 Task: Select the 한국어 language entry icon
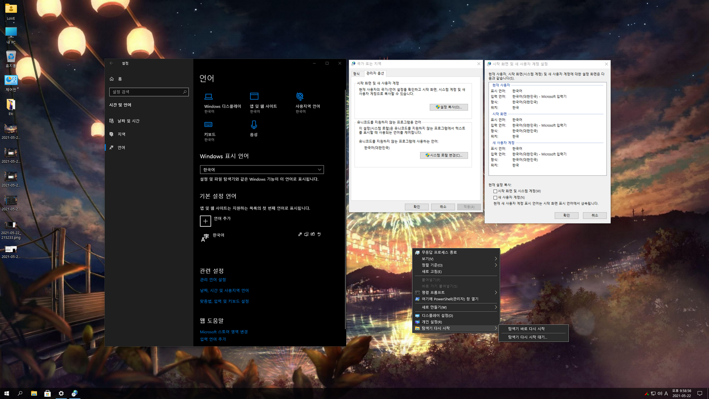(205, 237)
